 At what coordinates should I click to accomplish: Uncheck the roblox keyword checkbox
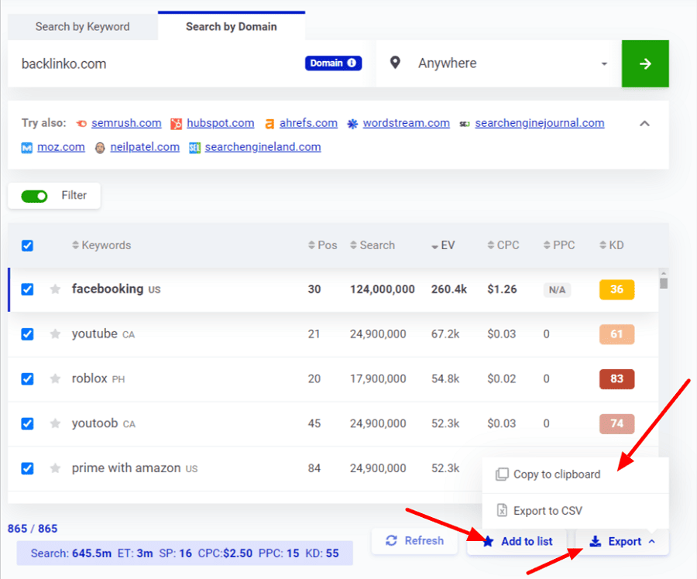[x=28, y=379]
